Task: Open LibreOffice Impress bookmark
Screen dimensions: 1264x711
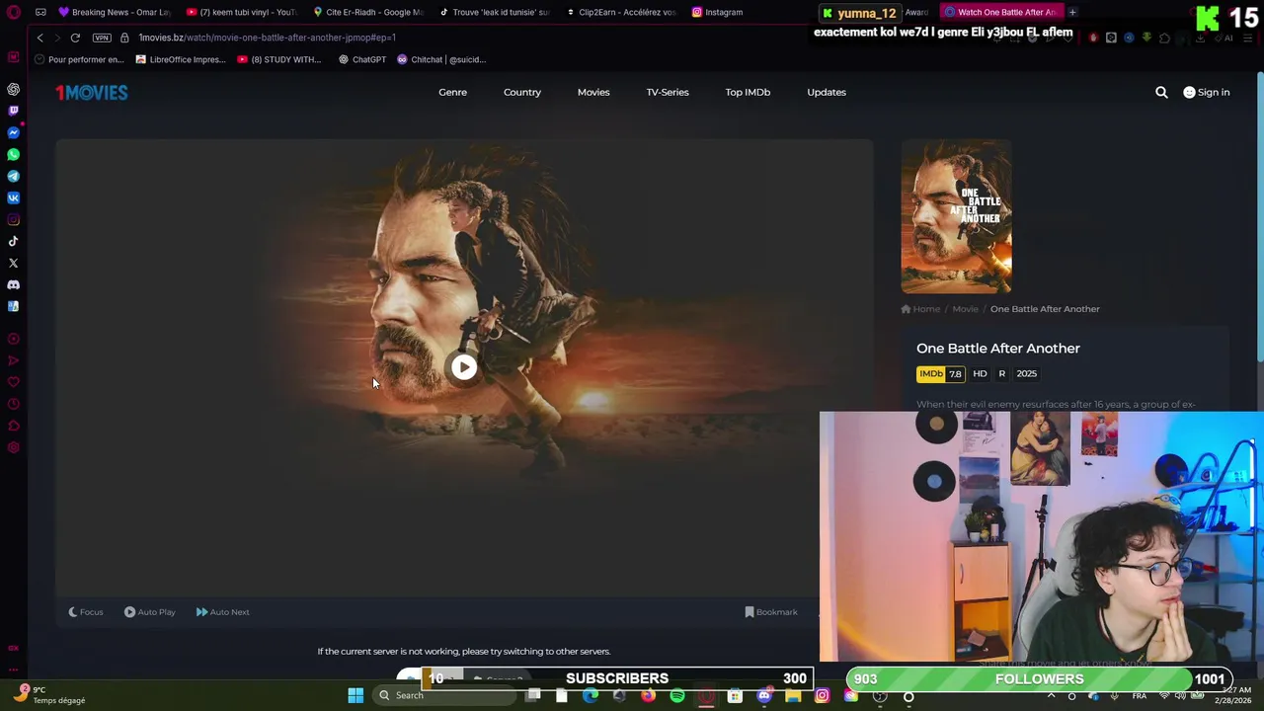Action: coord(181,59)
